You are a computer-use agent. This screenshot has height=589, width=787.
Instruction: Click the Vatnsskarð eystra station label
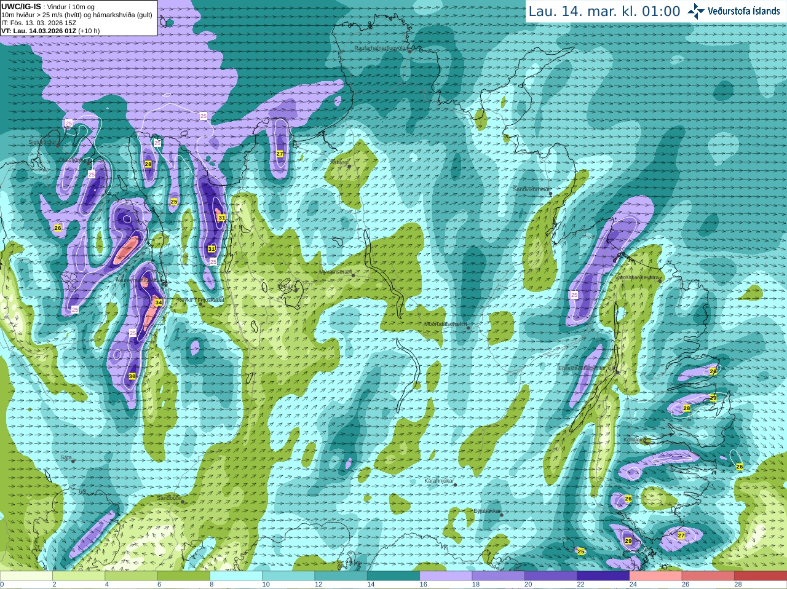click(x=638, y=277)
